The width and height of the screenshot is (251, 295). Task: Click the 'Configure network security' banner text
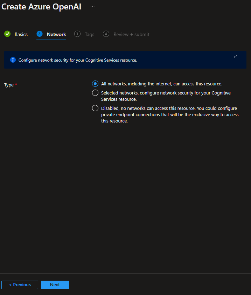click(x=78, y=60)
